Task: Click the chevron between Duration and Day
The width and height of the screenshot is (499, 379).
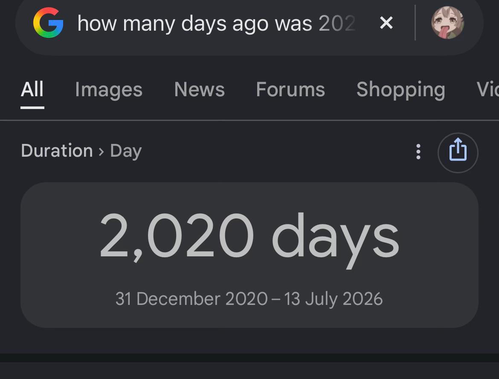Action: pos(102,152)
